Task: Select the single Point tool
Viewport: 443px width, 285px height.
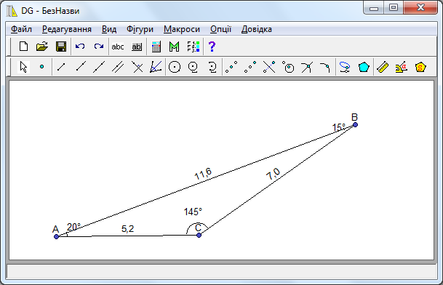Action: 41,67
